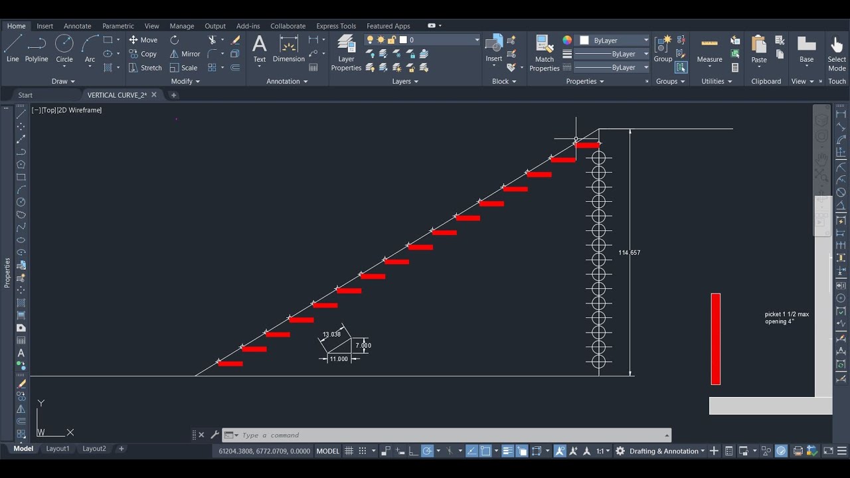Create a Group with the Group tool
Screen dimensions: 850x478
(663, 49)
